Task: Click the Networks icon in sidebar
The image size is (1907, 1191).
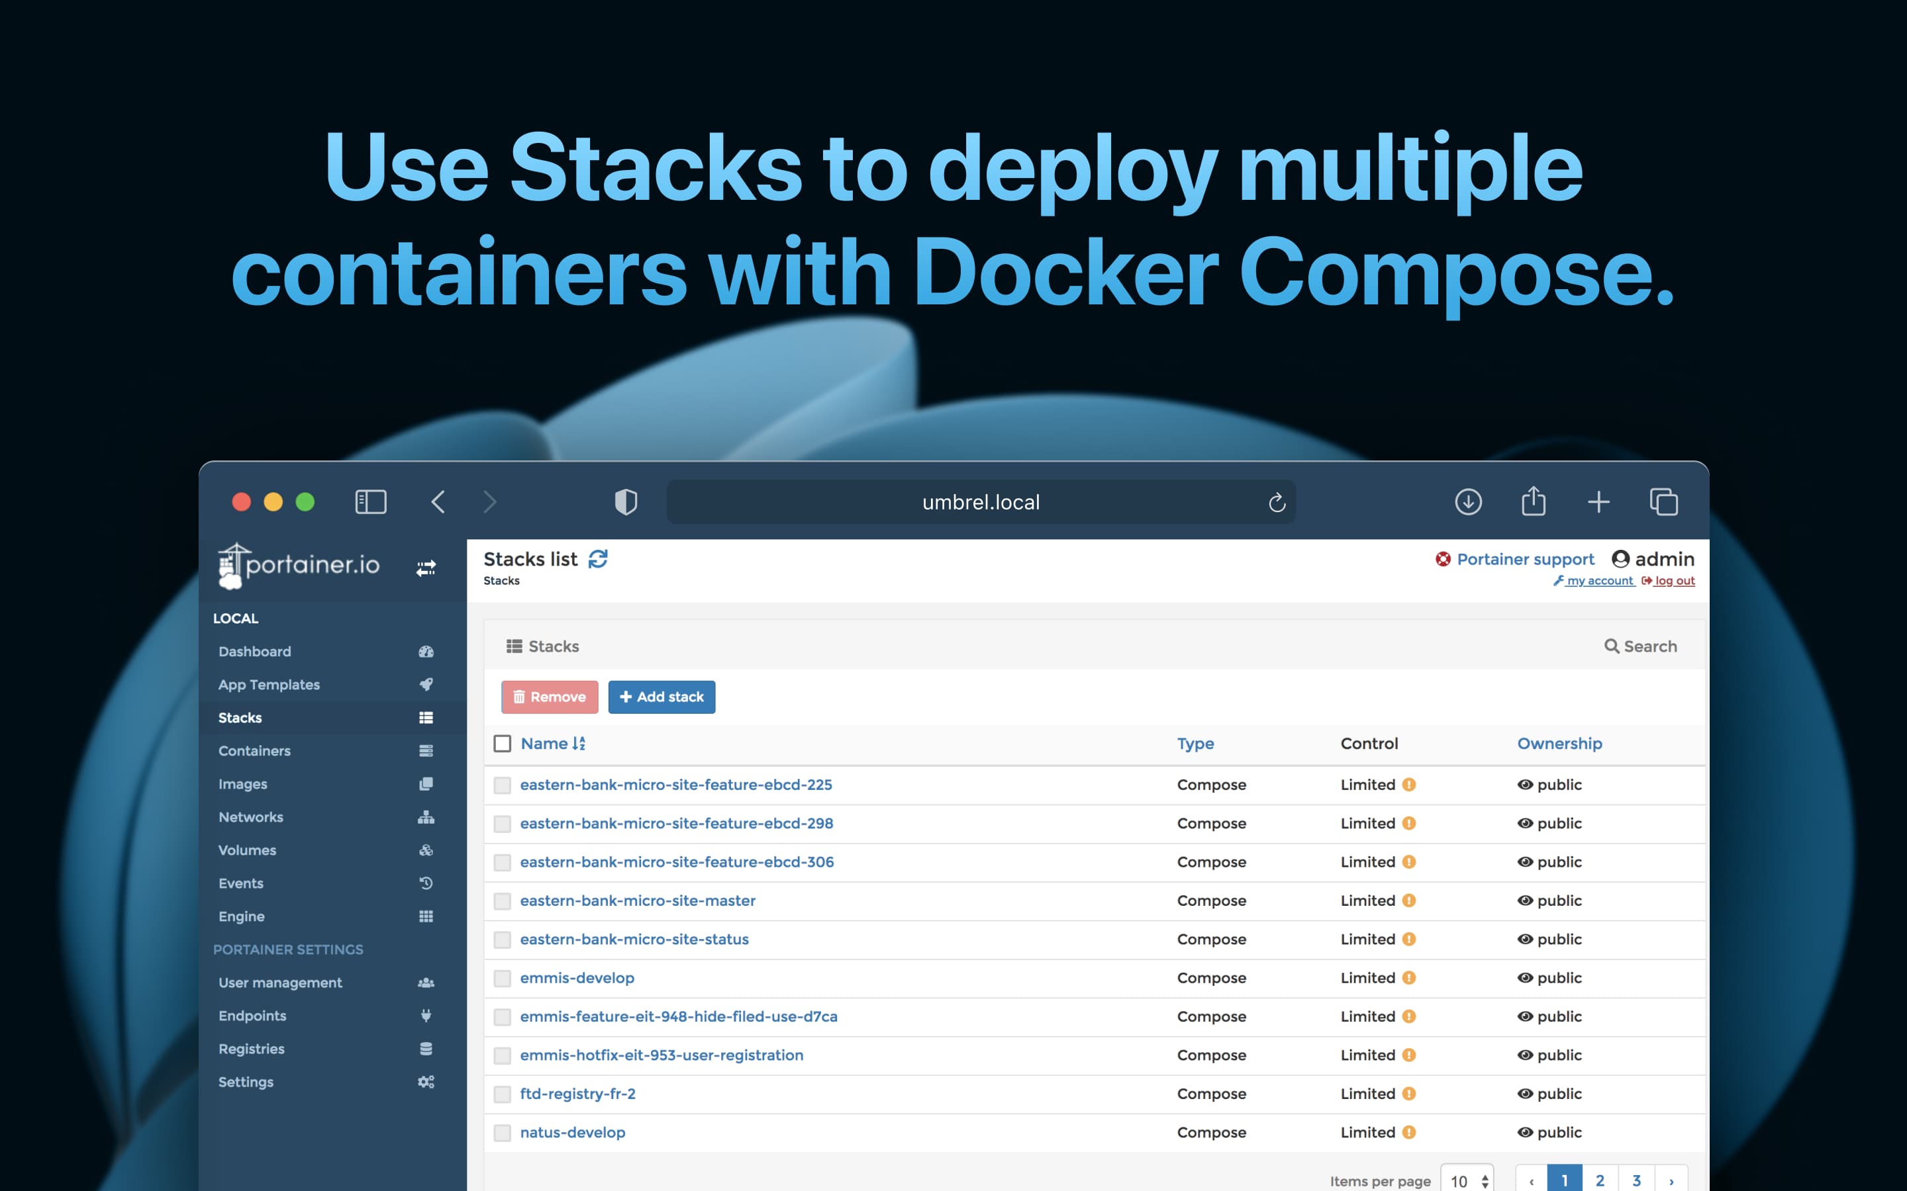Action: pyautogui.click(x=427, y=816)
